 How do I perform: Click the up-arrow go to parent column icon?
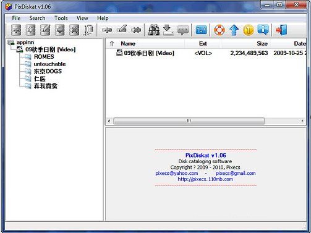[112, 44]
